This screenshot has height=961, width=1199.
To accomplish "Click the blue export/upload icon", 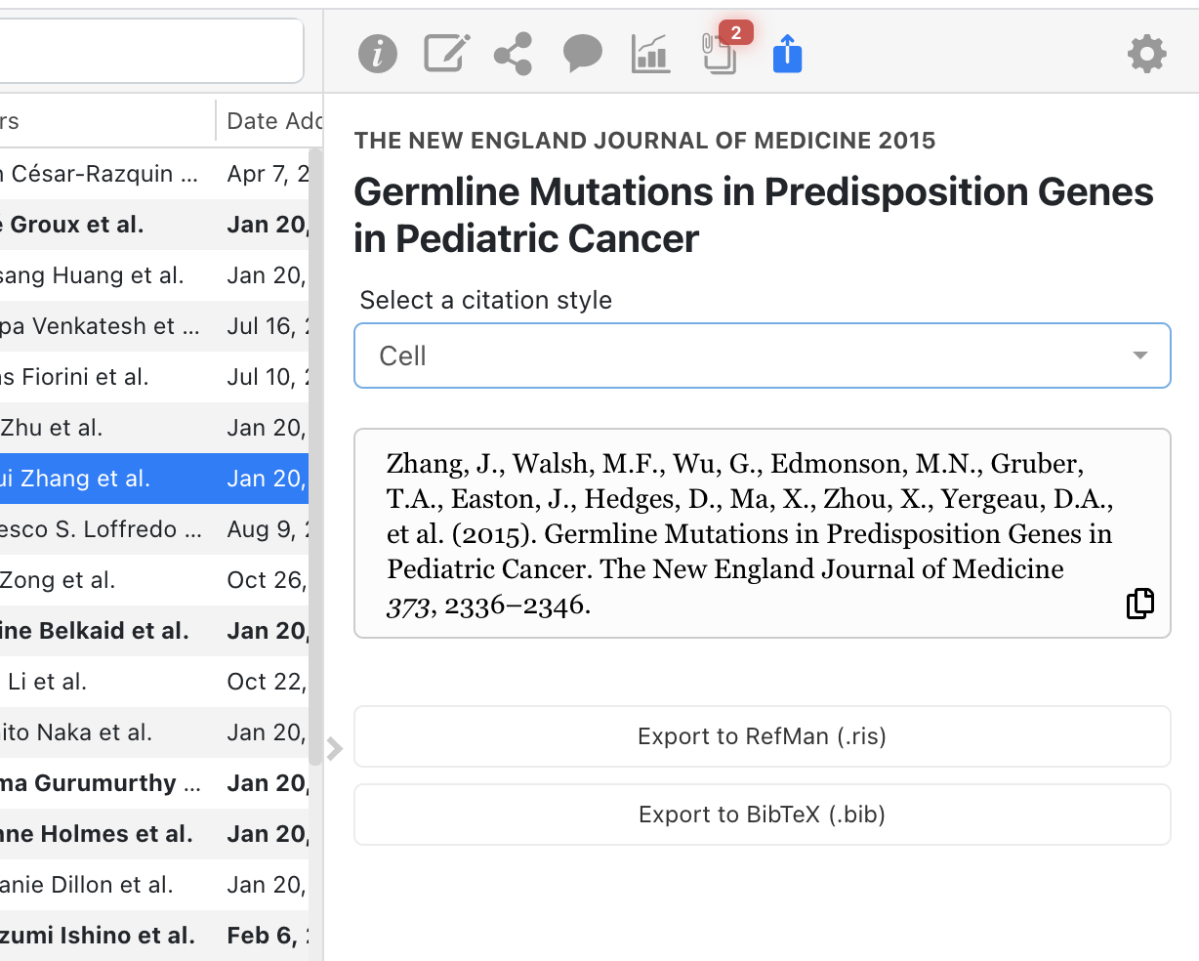I will [x=788, y=54].
